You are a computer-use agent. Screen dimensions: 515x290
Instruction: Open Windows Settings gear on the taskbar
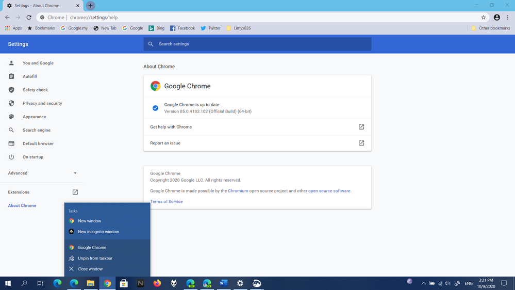coord(240,283)
